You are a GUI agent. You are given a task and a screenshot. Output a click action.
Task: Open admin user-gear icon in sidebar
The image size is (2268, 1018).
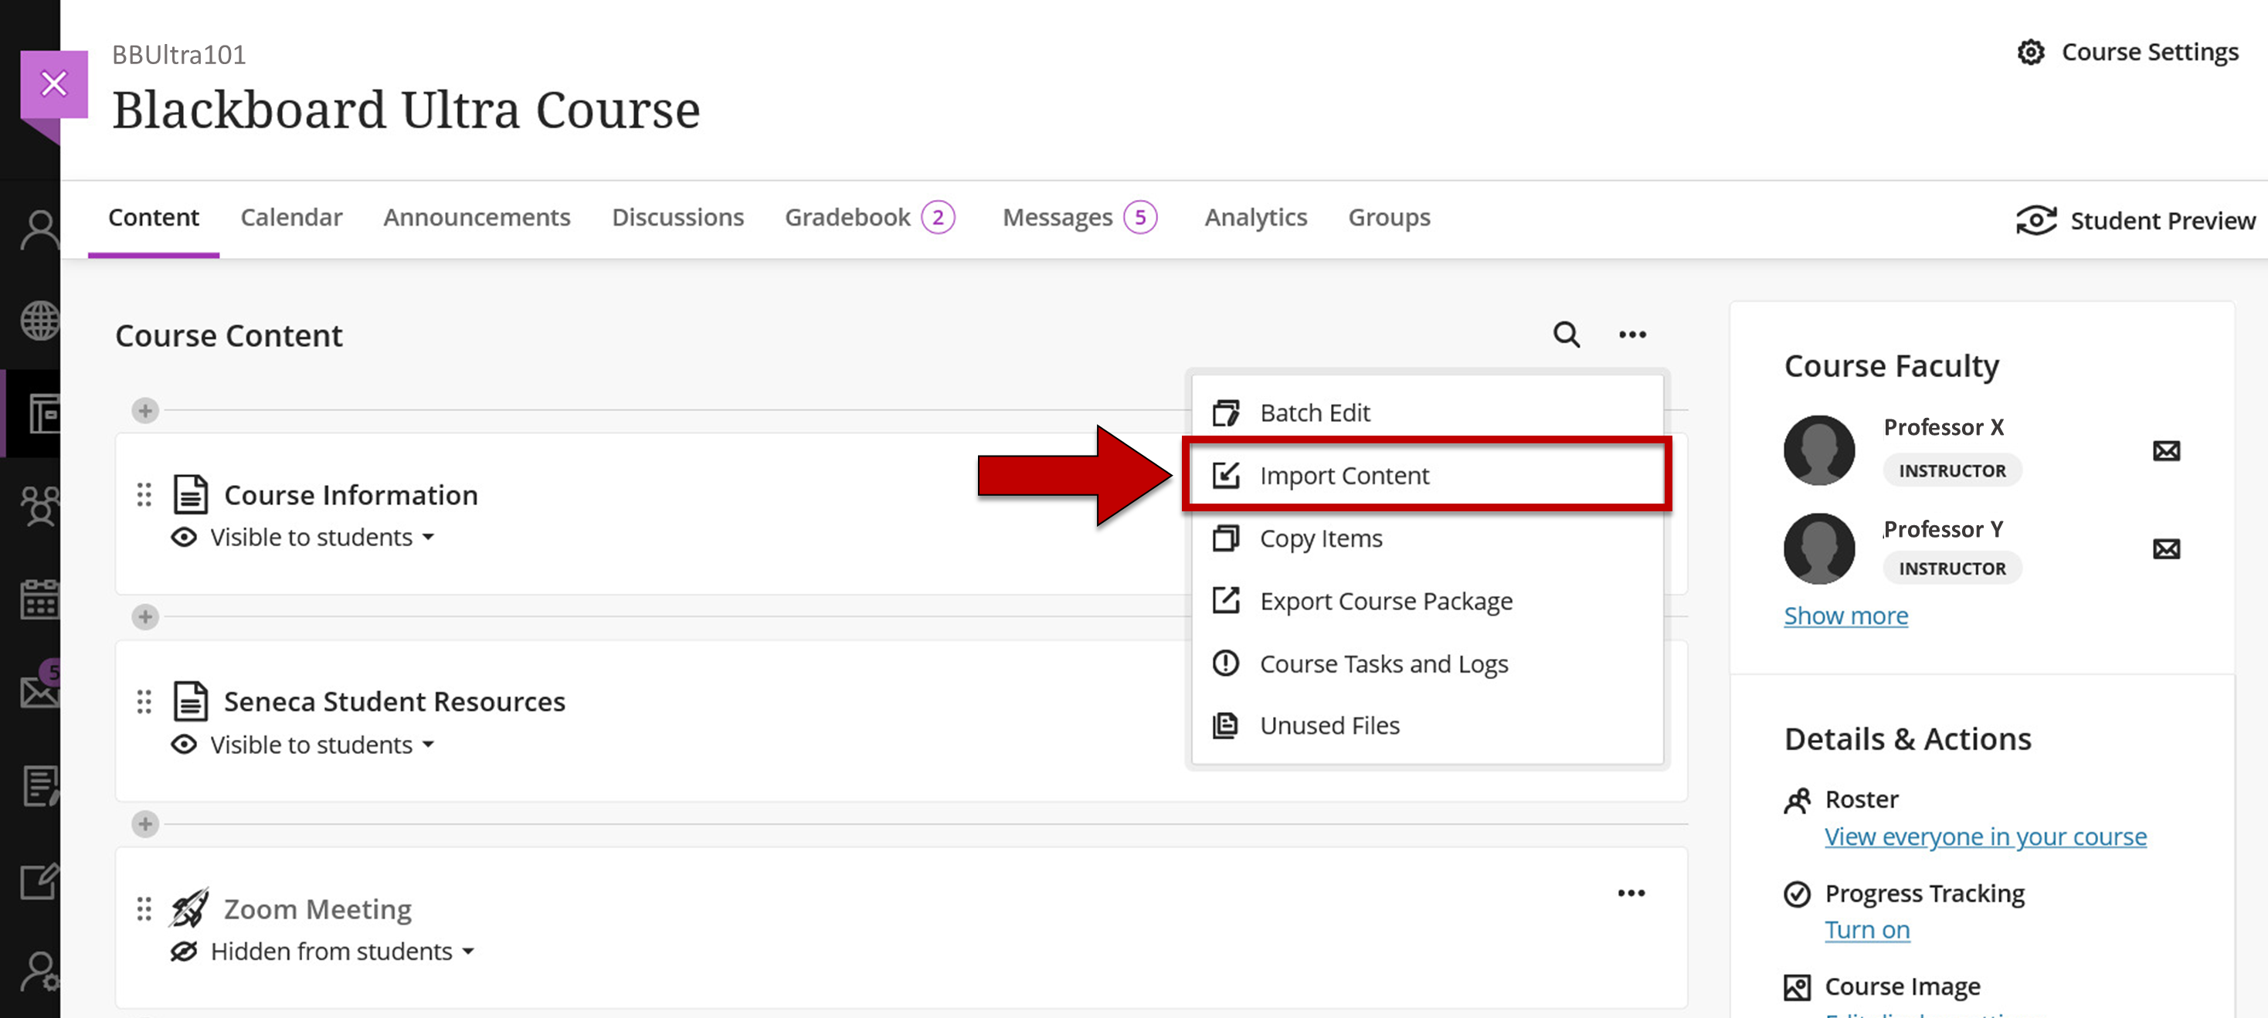pos(39,972)
